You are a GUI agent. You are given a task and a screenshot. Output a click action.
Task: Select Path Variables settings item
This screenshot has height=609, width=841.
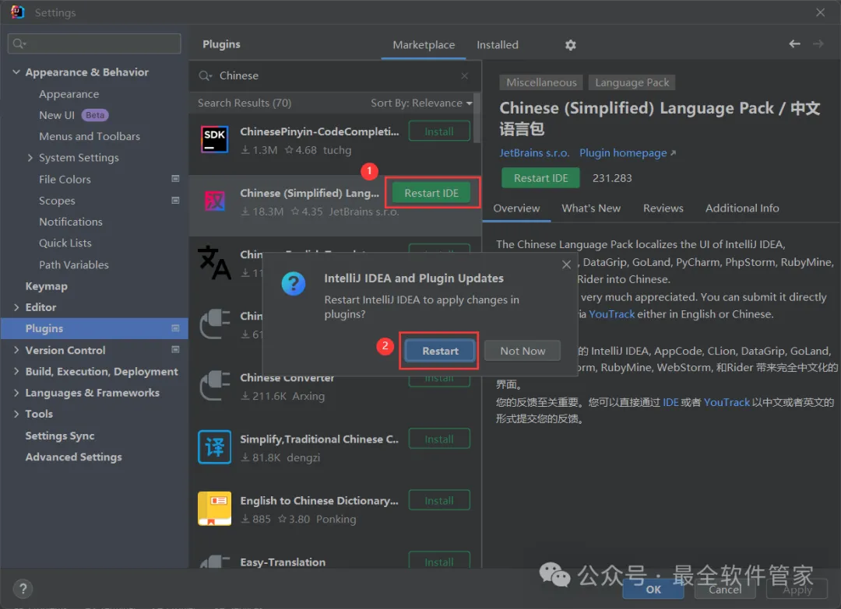73,264
